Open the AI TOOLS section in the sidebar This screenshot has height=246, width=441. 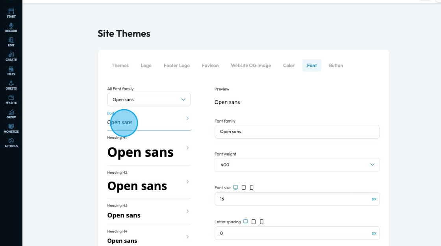(x=11, y=143)
